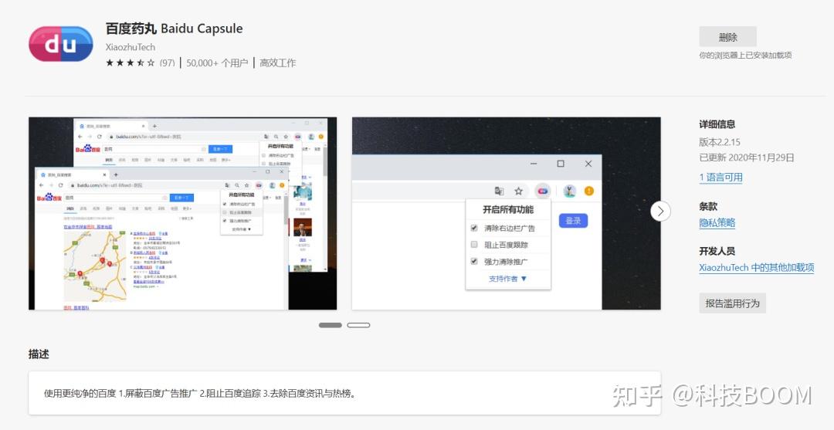The height and width of the screenshot is (430, 834).
Task: Click the user avatar in second screenshot
Action: coord(570,191)
